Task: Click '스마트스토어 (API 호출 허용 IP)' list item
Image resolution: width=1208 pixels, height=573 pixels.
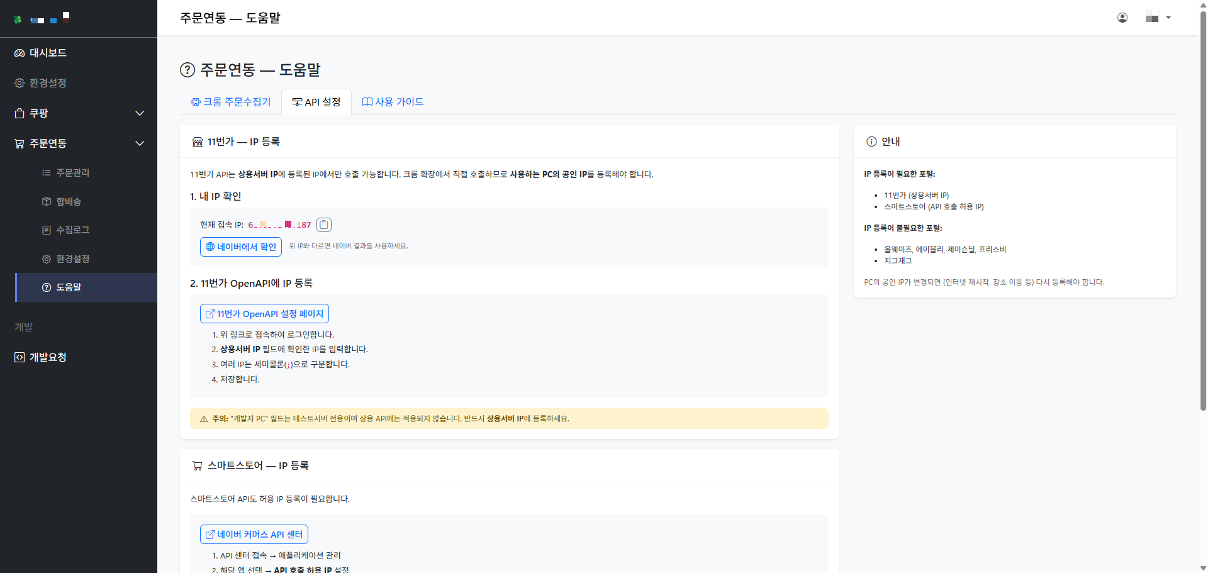Action: click(x=934, y=207)
